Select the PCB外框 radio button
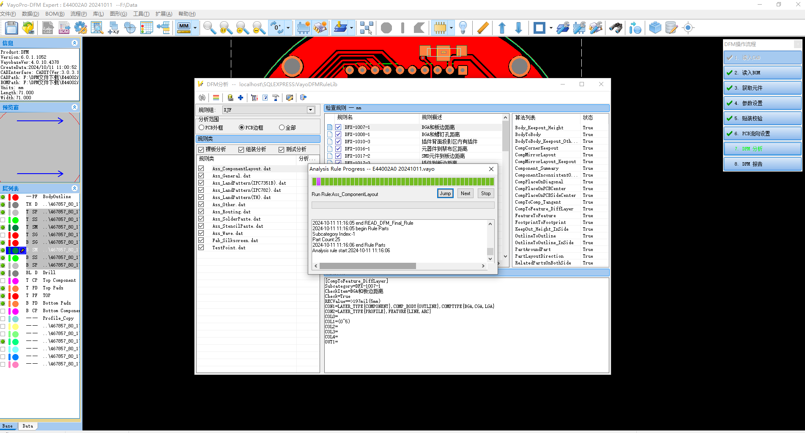Image resolution: width=805 pixels, height=433 pixels. pos(202,128)
